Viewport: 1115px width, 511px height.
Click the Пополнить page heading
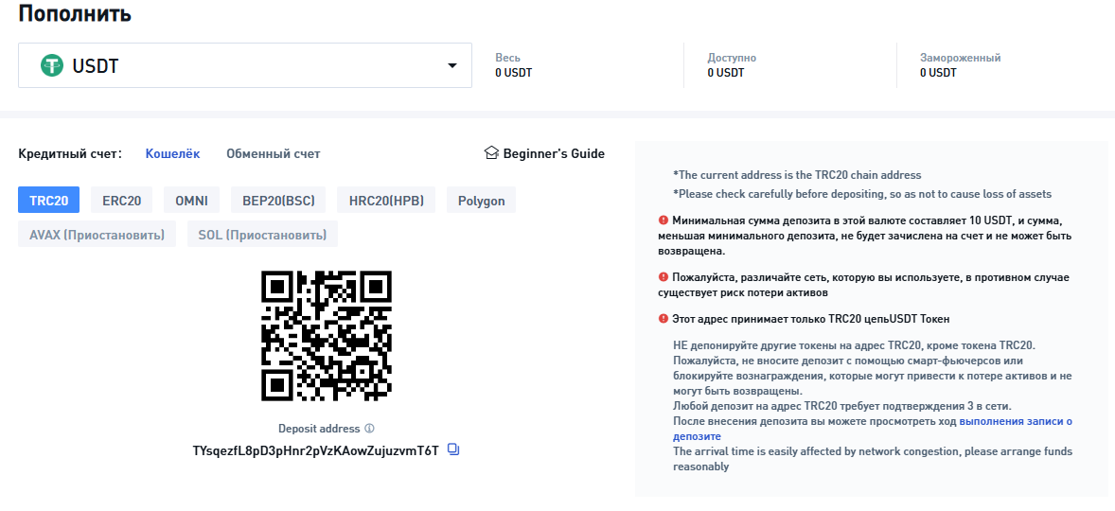click(75, 13)
